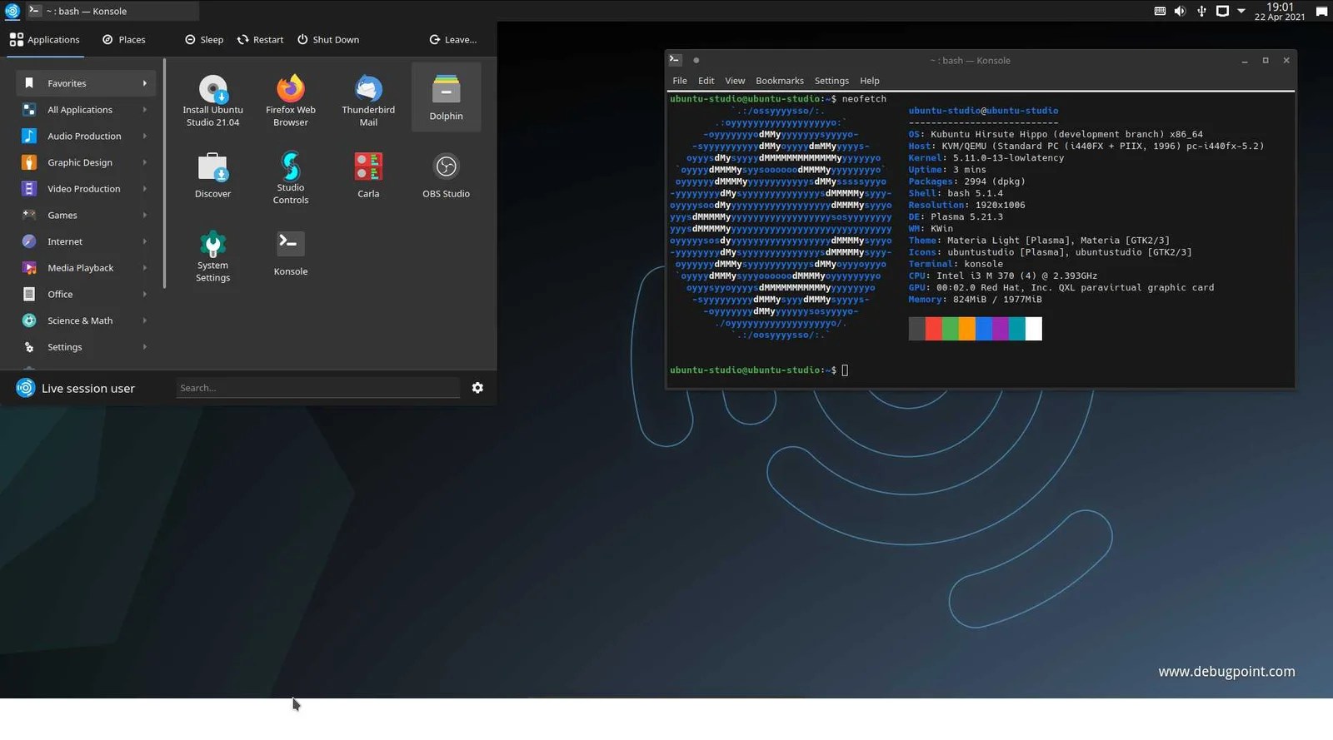
Task: Click the far-right panel corner icon
Action: click(1321, 11)
